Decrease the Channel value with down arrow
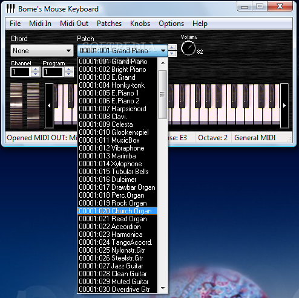Viewport: 299px width, 298px height. coord(35,74)
